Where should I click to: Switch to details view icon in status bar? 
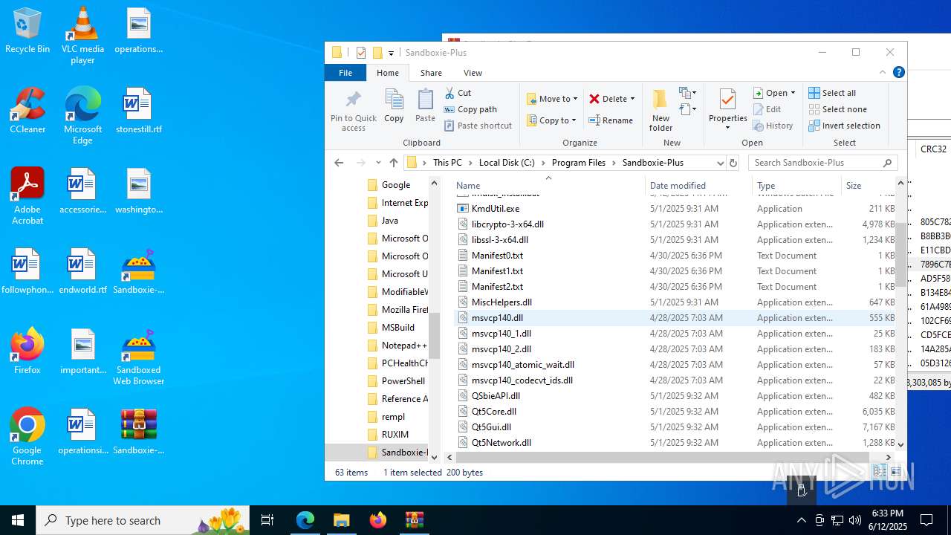point(880,472)
